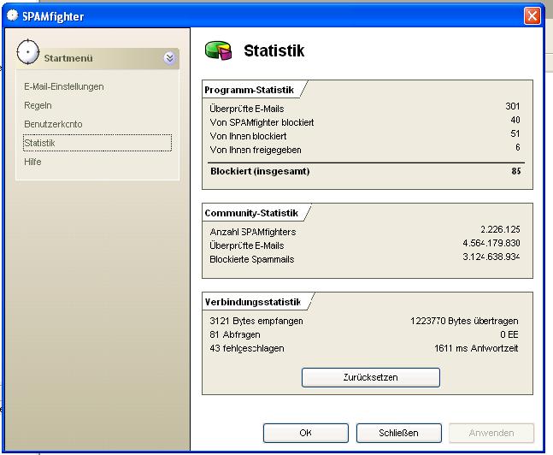The height and width of the screenshot is (455, 553).
Task: Click the Programm-Statistik section heading
Action: point(249,90)
